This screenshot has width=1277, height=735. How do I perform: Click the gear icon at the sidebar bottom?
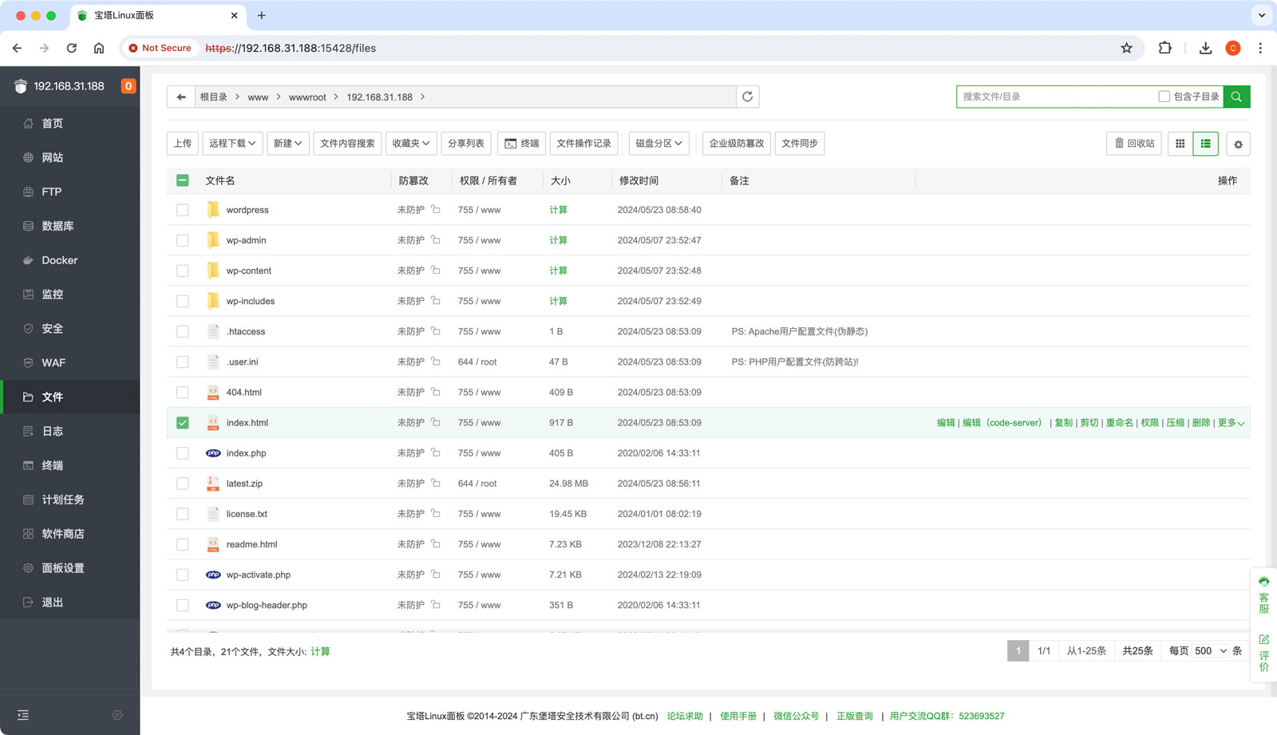click(117, 715)
